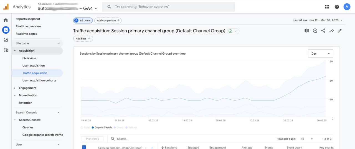This screenshot has height=149, width=355.
Task: Click the Google apps grid icon
Action: [327, 7]
